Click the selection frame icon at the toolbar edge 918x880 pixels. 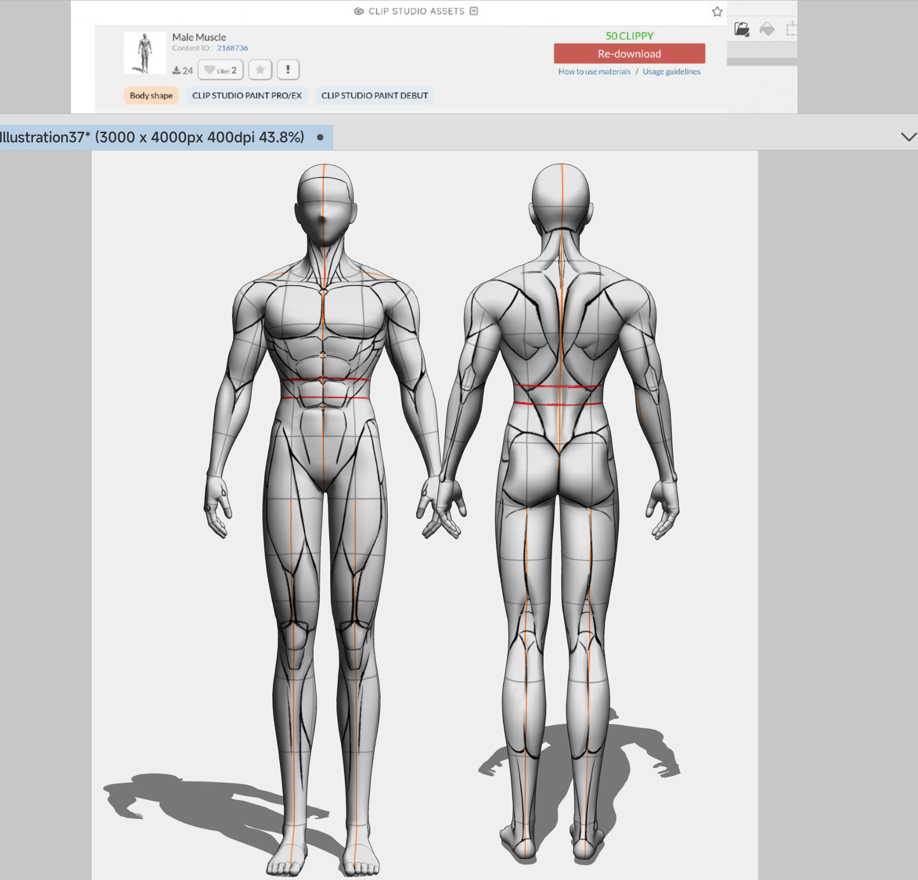pos(791,29)
